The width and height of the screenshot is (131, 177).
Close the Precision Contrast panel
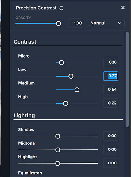pyautogui.click(x=123, y=8)
